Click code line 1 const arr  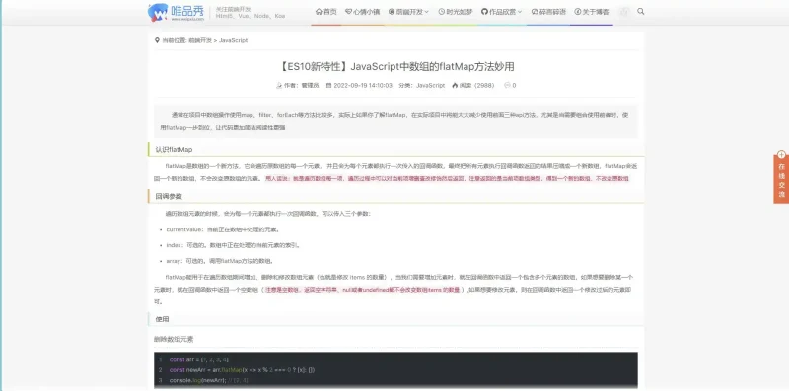coord(199,359)
